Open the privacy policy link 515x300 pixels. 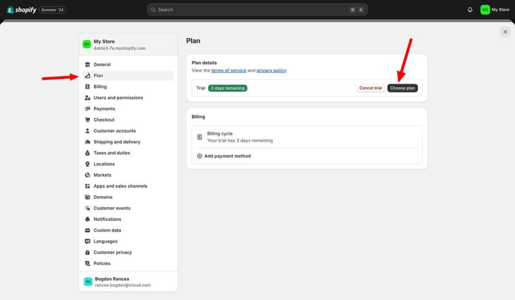[x=271, y=70]
